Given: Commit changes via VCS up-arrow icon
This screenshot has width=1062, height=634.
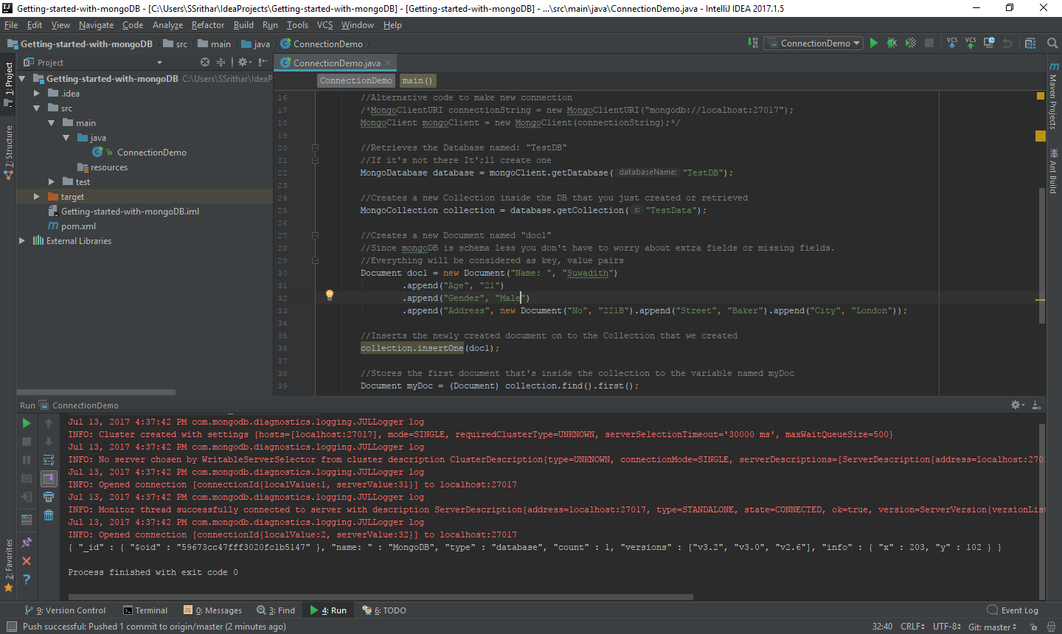Looking at the screenshot, I should click(x=971, y=43).
